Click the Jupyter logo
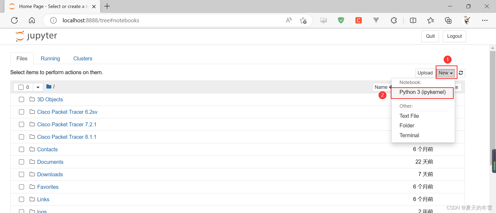The height and width of the screenshot is (213, 496). (x=36, y=36)
